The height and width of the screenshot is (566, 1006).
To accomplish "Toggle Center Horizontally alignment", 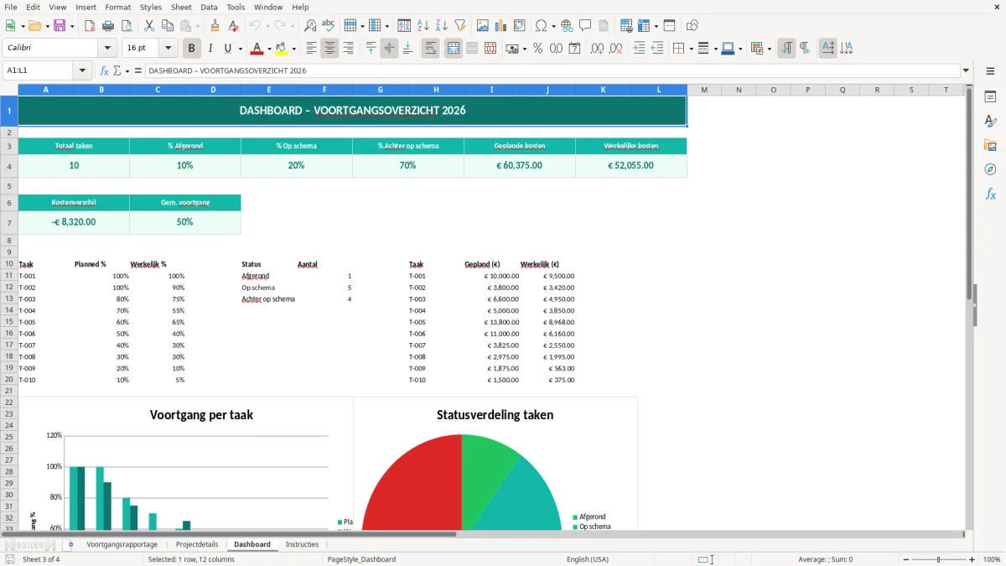I will coord(329,49).
